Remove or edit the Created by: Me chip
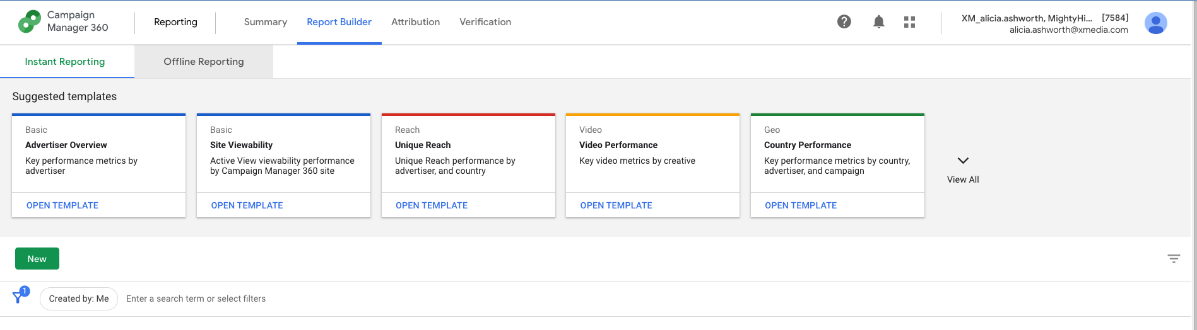 [x=79, y=299]
